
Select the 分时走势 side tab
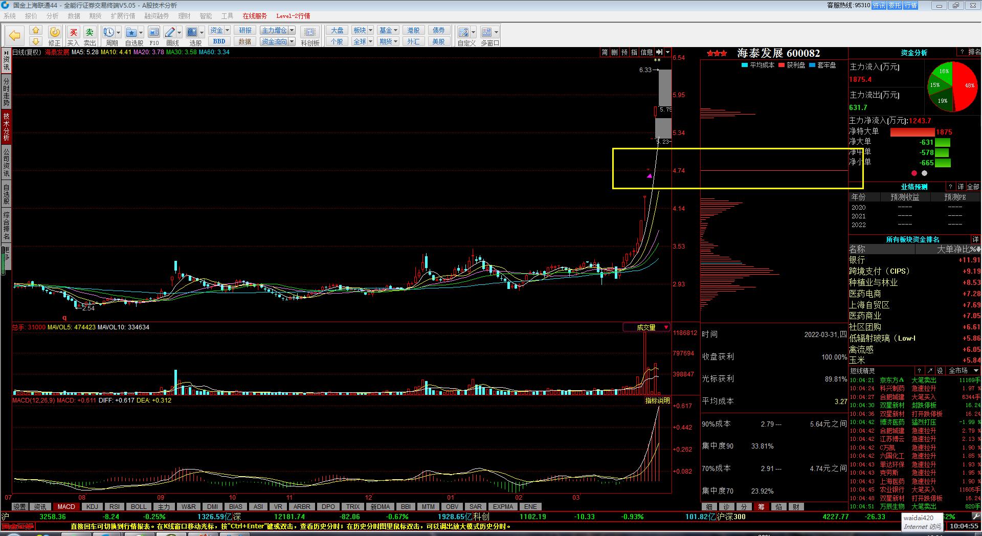6,92
